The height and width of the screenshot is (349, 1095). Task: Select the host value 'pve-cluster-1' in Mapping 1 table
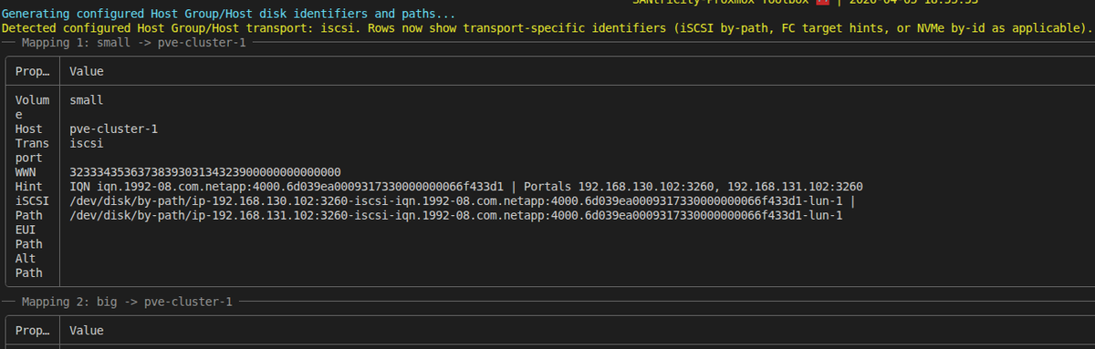(114, 129)
